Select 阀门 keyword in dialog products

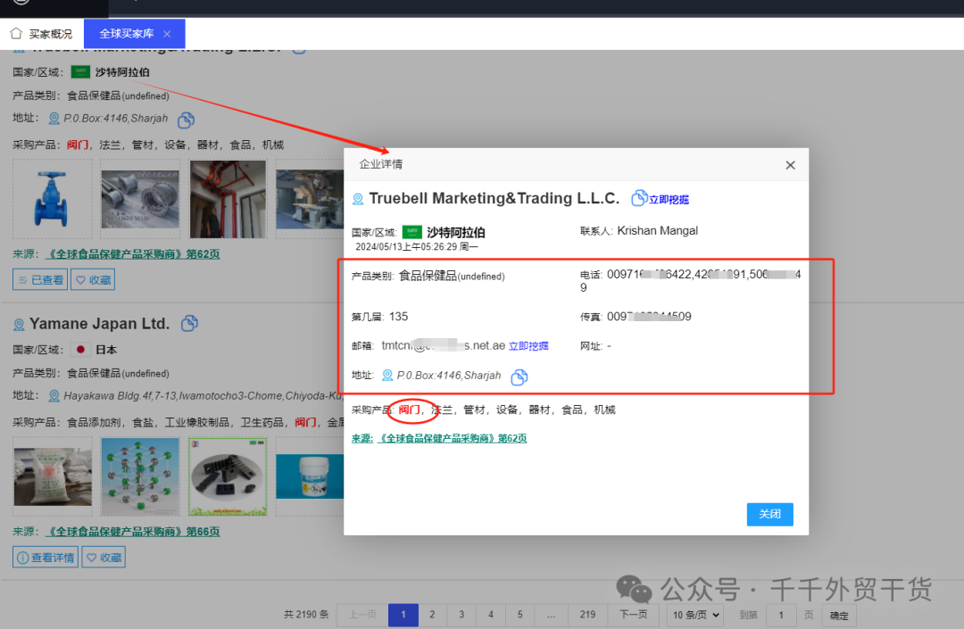(x=410, y=410)
